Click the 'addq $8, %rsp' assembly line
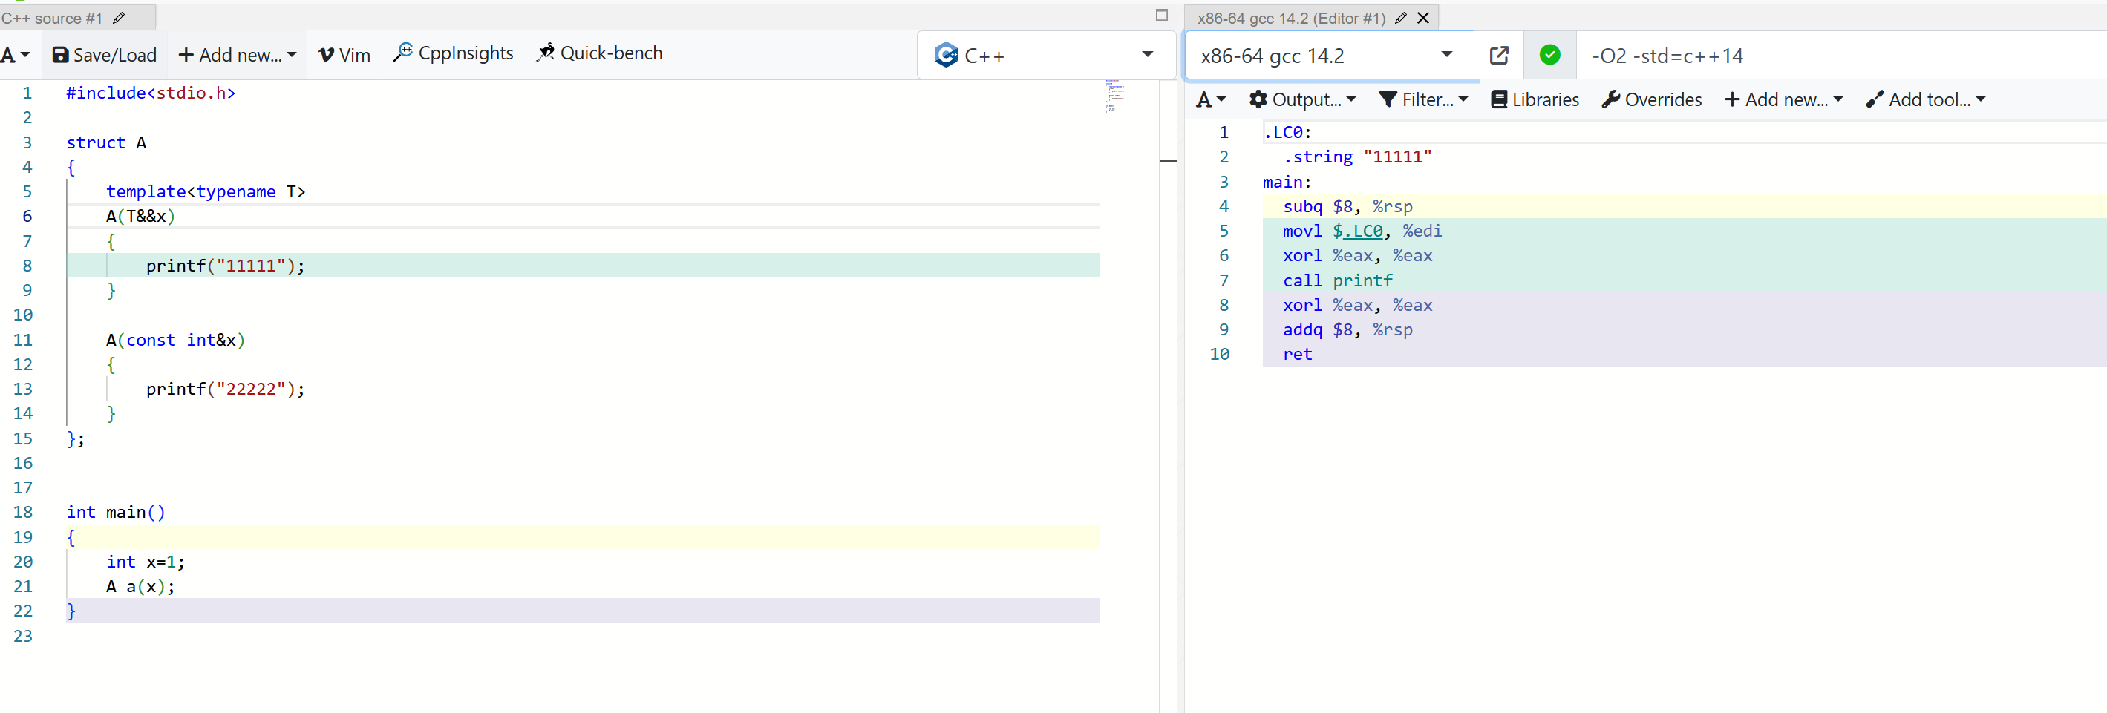 pyautogui.click(x=1347, y=329)
